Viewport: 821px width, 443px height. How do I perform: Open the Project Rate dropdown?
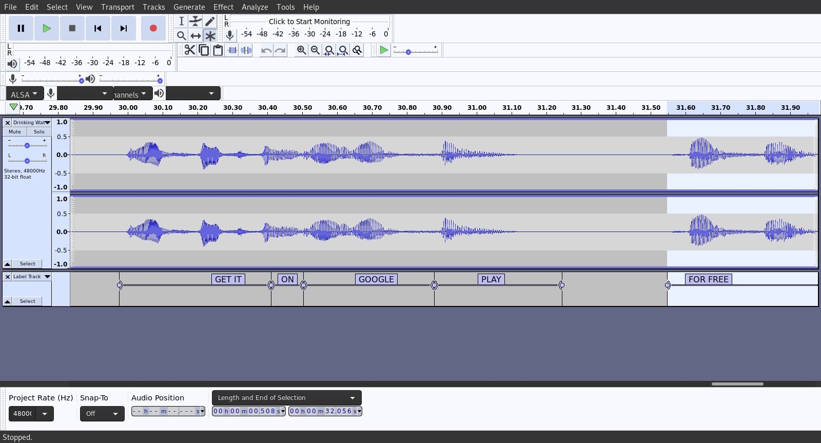point(45,414)
